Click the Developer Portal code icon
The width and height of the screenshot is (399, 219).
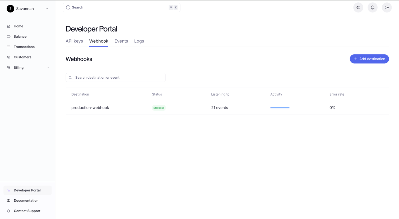[x=9, y=190]
